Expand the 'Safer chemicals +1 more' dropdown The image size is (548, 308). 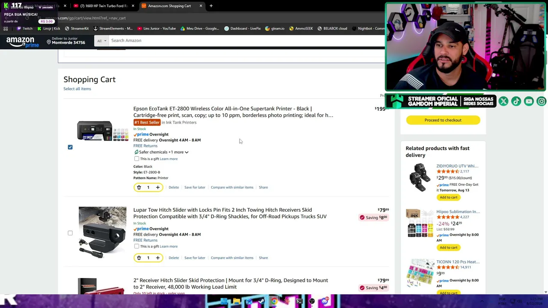point(161,152)
